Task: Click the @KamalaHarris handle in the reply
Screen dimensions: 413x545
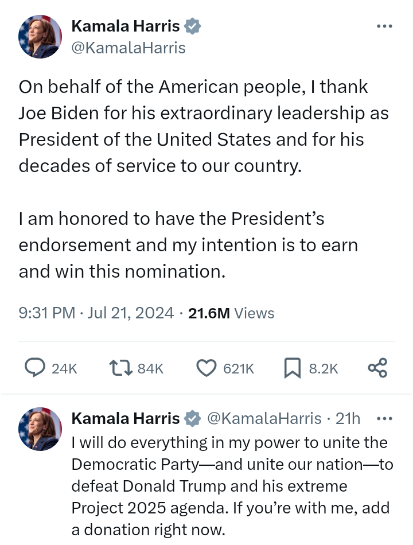Action: [263, 419]
